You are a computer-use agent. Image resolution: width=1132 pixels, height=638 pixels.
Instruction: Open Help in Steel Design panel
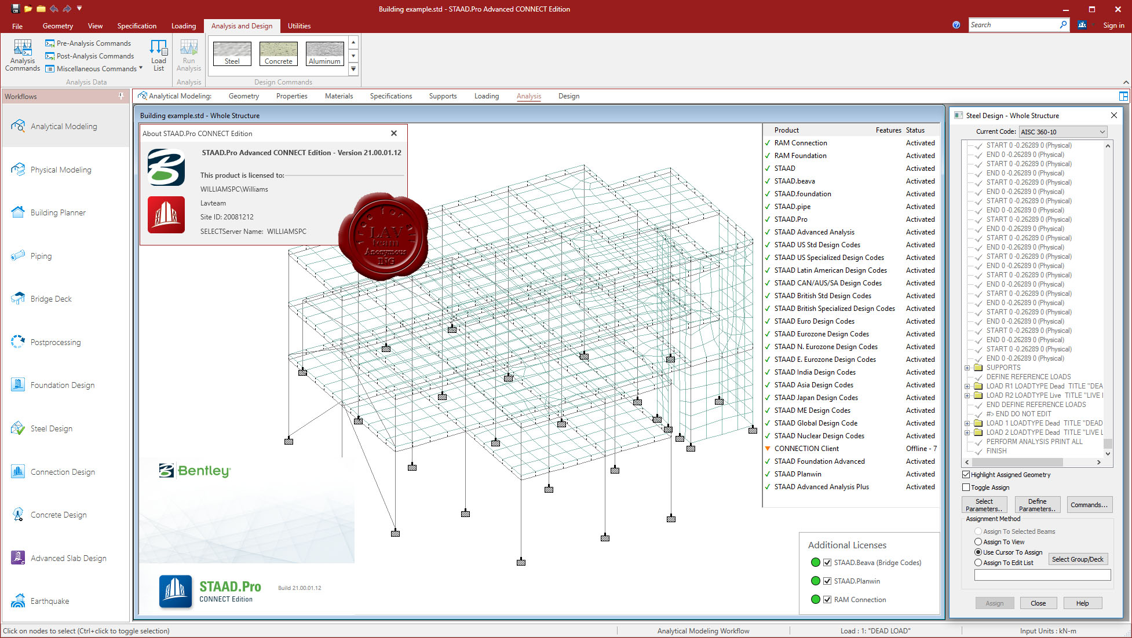pyautogui.click(x=1082, y=603)
